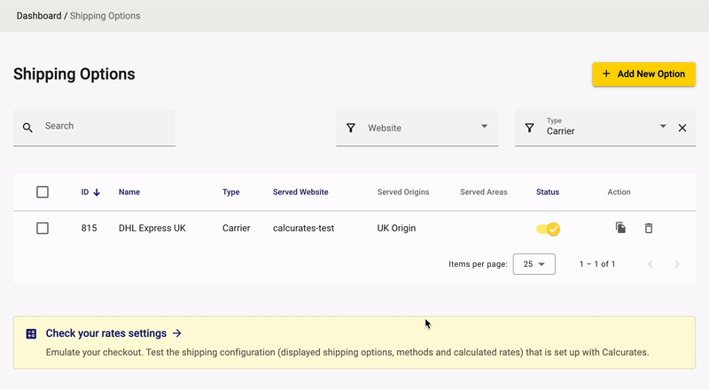This screenshot has height=390, width=709.
Task: Delete DHL Express UK using trash icon
Action: [x=649, y=228]
